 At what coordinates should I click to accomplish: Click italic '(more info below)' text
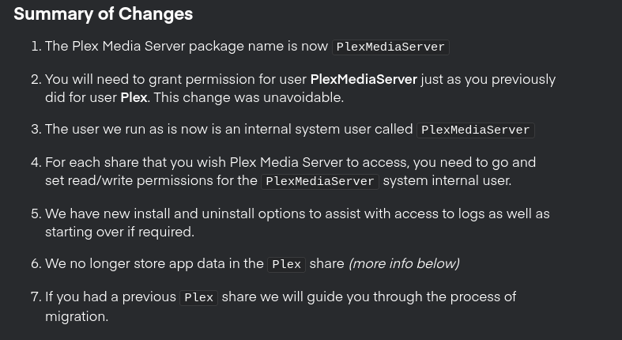pyautogui.click(x=404, y=264)
